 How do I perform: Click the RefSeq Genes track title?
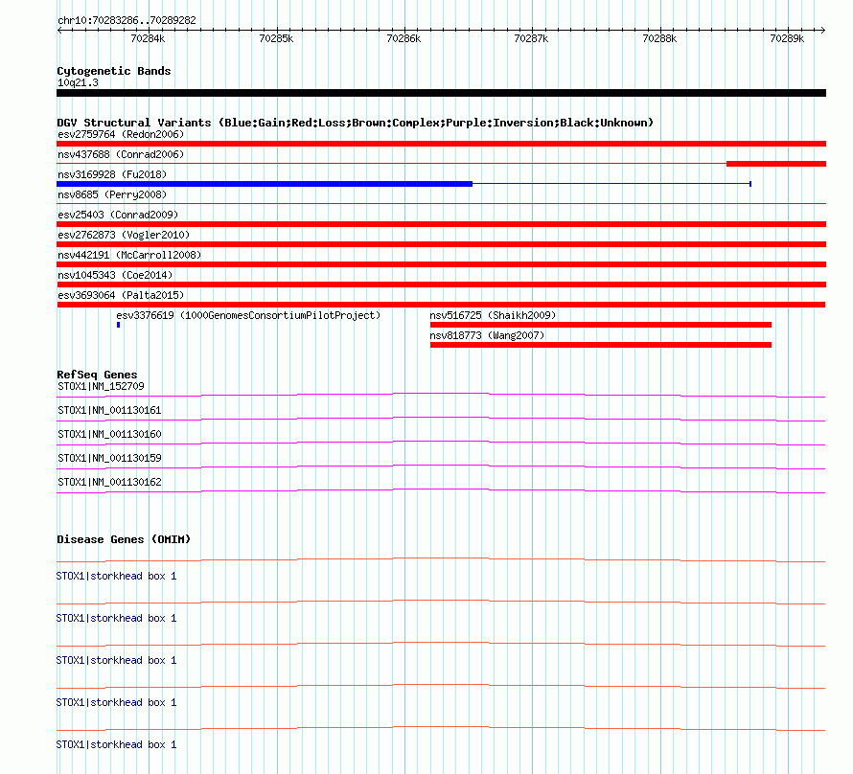(97, 375)
